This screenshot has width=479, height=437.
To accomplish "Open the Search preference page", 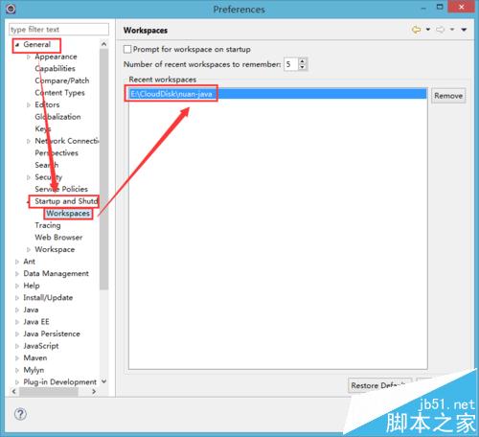I will (x=47, y=165).
